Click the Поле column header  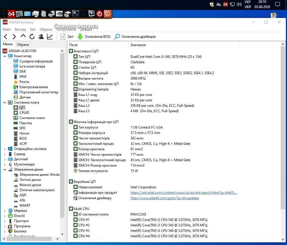[74, 45]
